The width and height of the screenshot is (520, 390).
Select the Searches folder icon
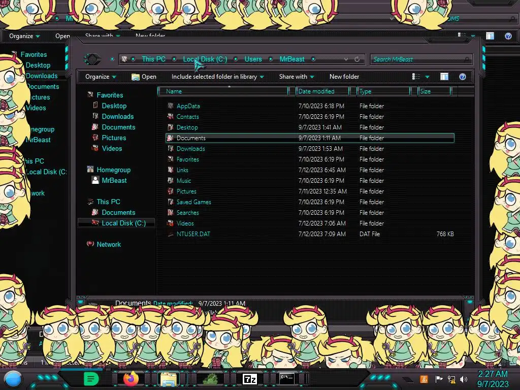[x=171, y=213]
